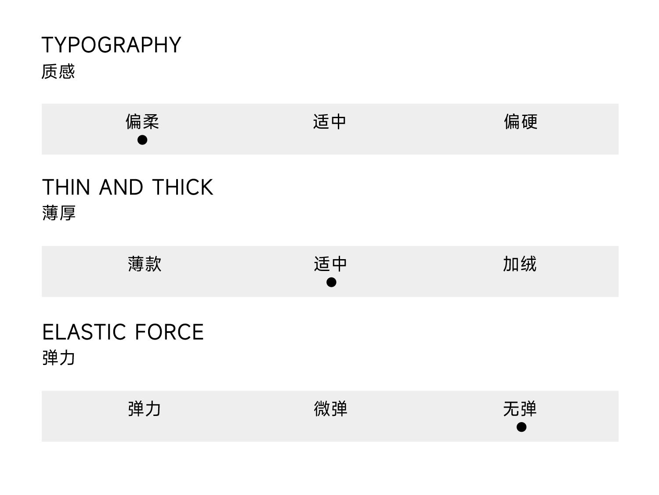Select the 加绒 fleece option
The height and width of the screenshot is (495, 659).
tap(520, 264)
